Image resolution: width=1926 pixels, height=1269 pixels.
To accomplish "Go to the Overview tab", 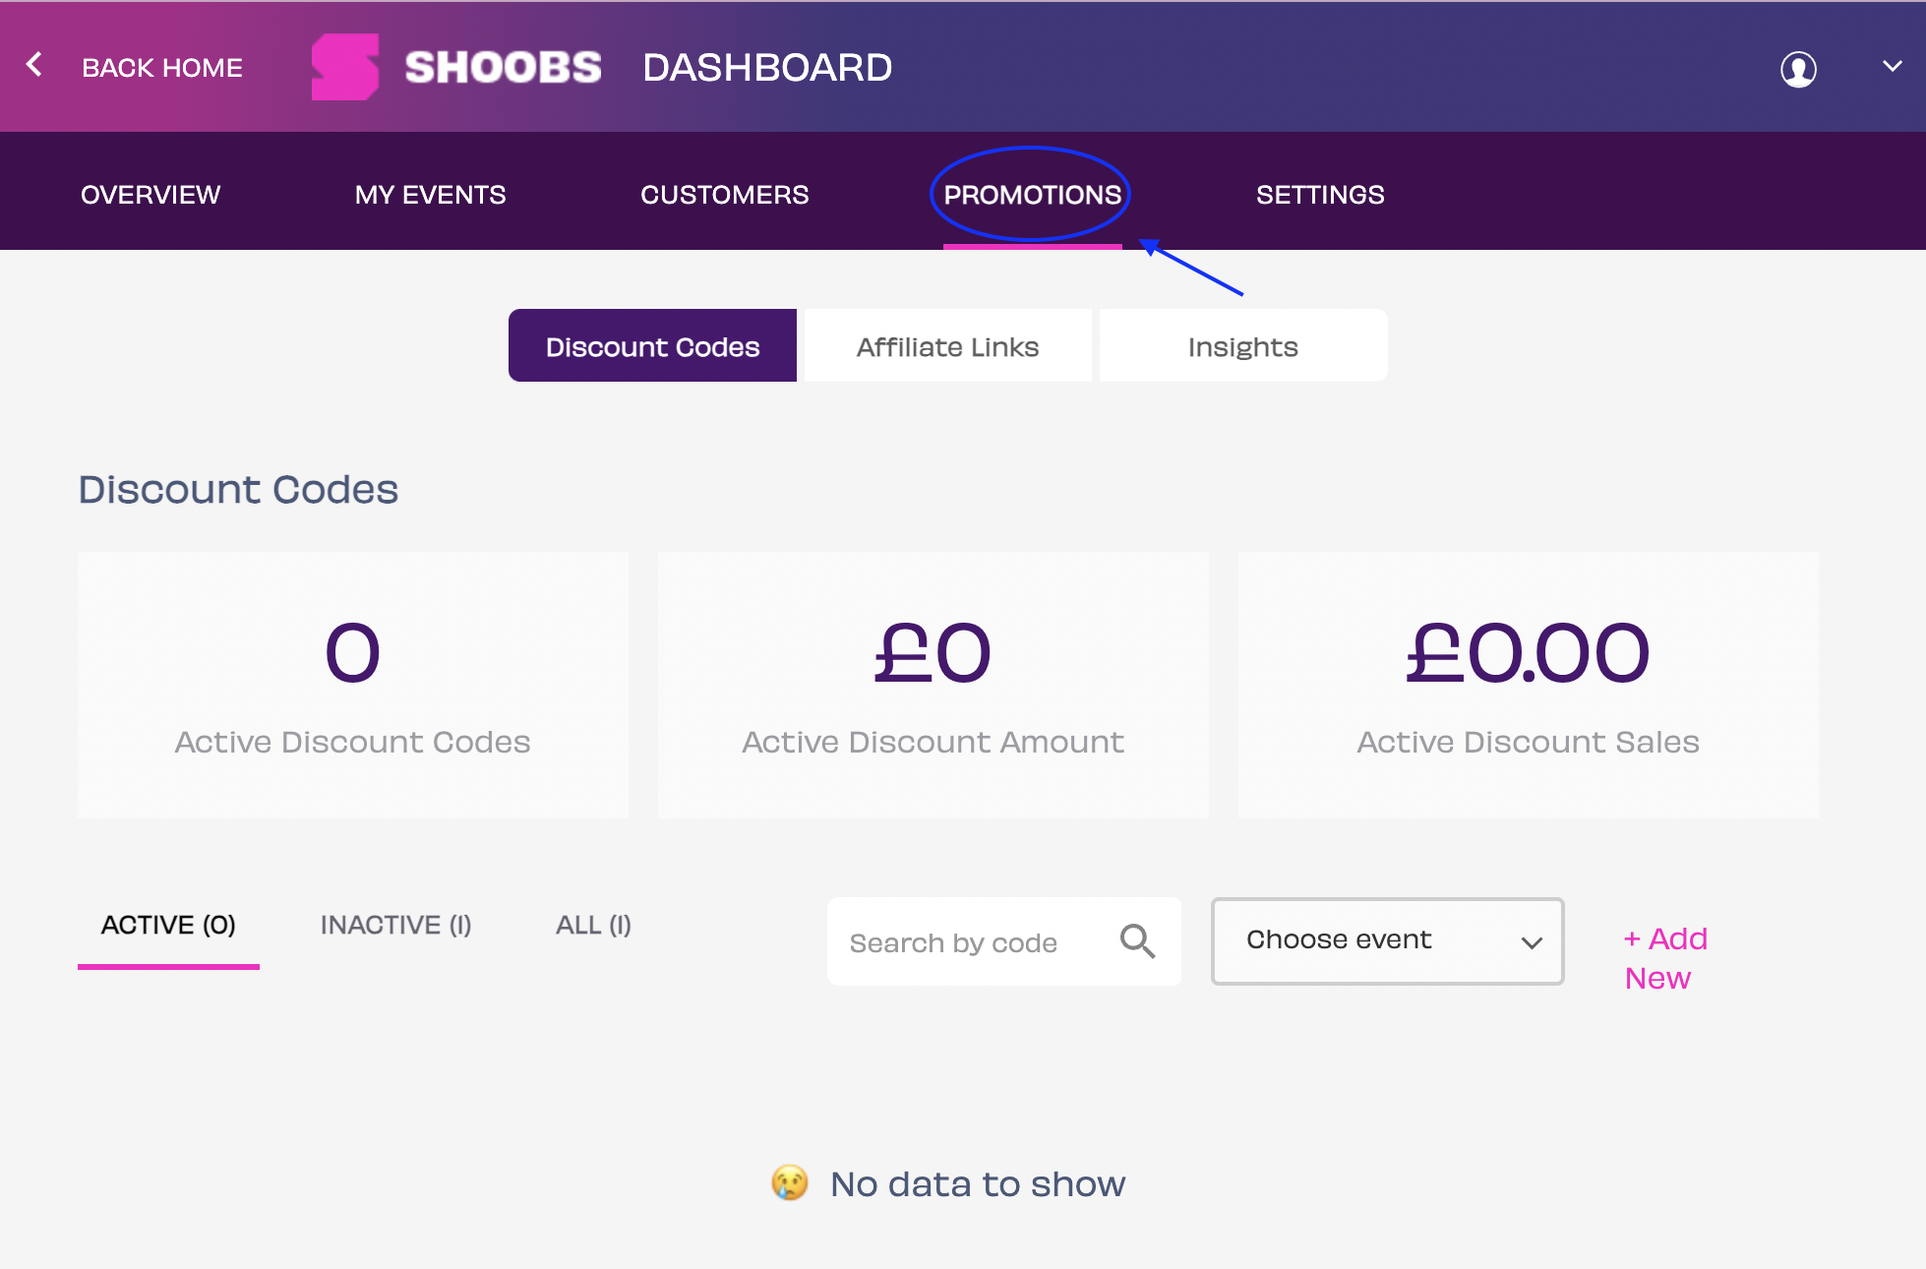I will coord(150,195).
